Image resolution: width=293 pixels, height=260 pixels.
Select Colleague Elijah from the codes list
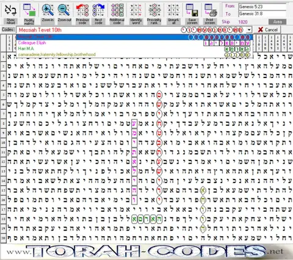tap(134, 43)
